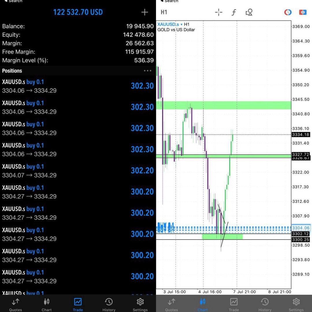Open the Positions three-dot menu
The height and width of the screenshot is (312, 312).
click(147, 71)
